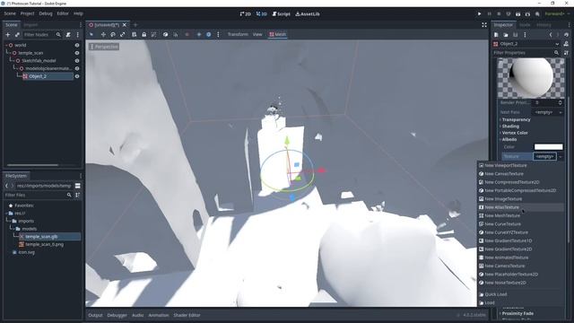Pause the running project
Viewport: 574px width, 323px height.
(489, 14)
